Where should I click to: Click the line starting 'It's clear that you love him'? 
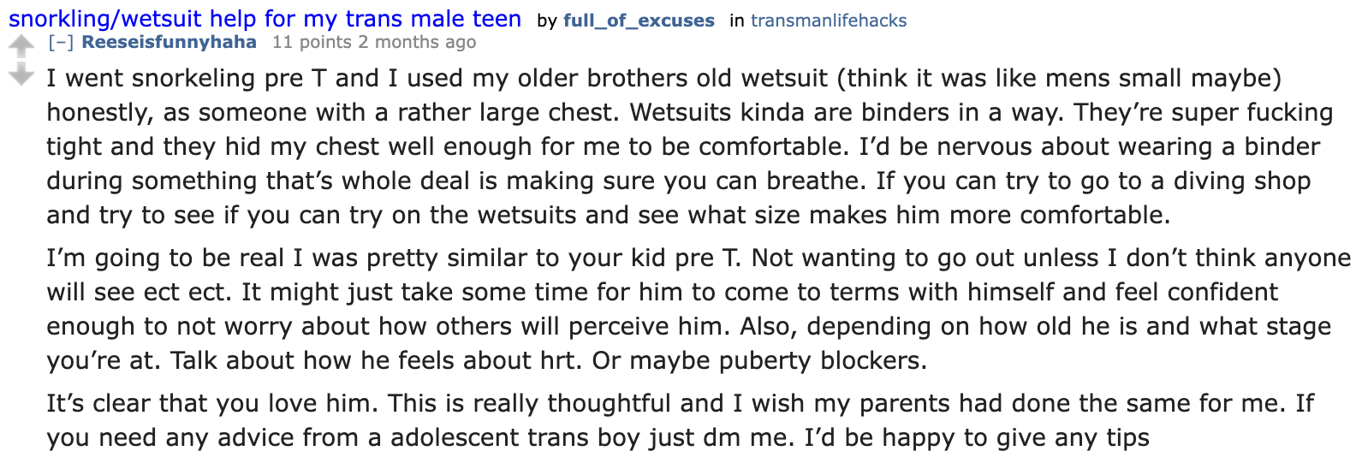pos(681,403)
